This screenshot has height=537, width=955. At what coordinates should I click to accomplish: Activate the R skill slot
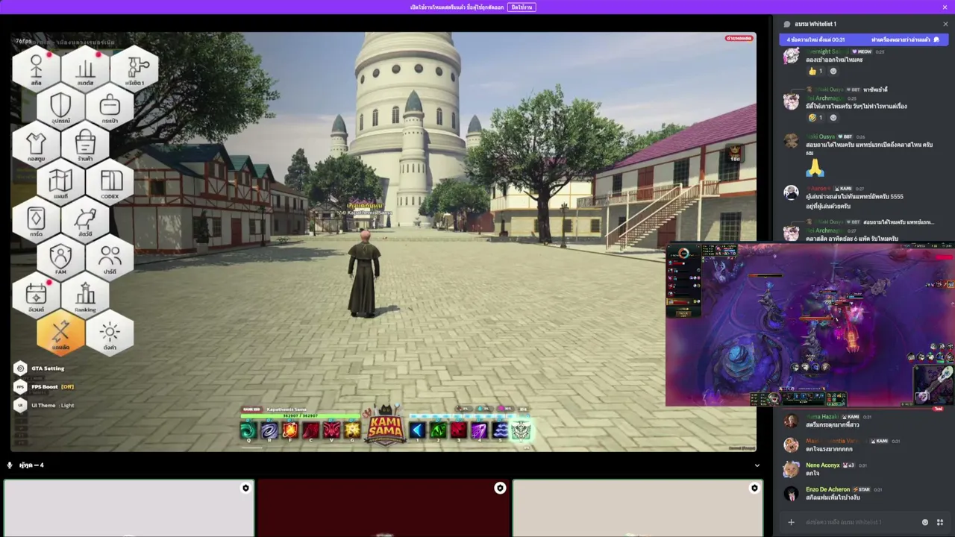(269, 430)
